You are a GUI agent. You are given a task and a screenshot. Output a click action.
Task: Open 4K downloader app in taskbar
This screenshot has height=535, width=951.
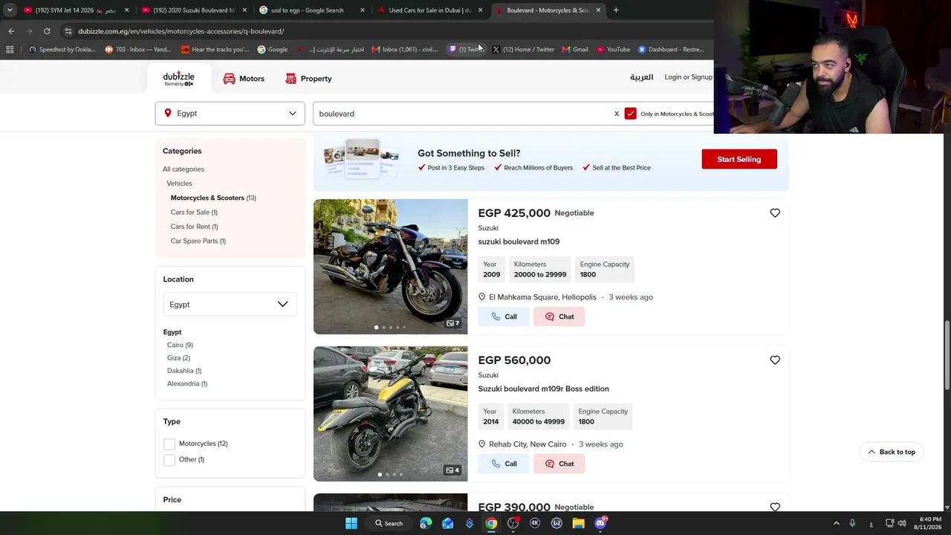pyautogui.click(x=535, y=523)
